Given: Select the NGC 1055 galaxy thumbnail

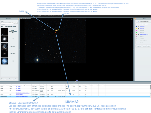Looking at the screenshot, I should [5, 54].
